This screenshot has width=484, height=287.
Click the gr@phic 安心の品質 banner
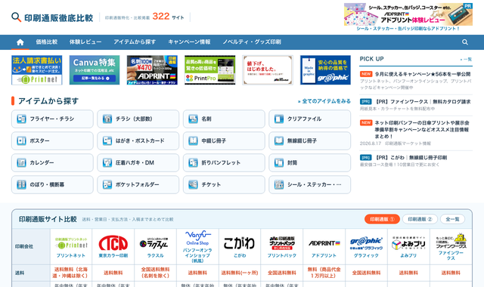325,70
